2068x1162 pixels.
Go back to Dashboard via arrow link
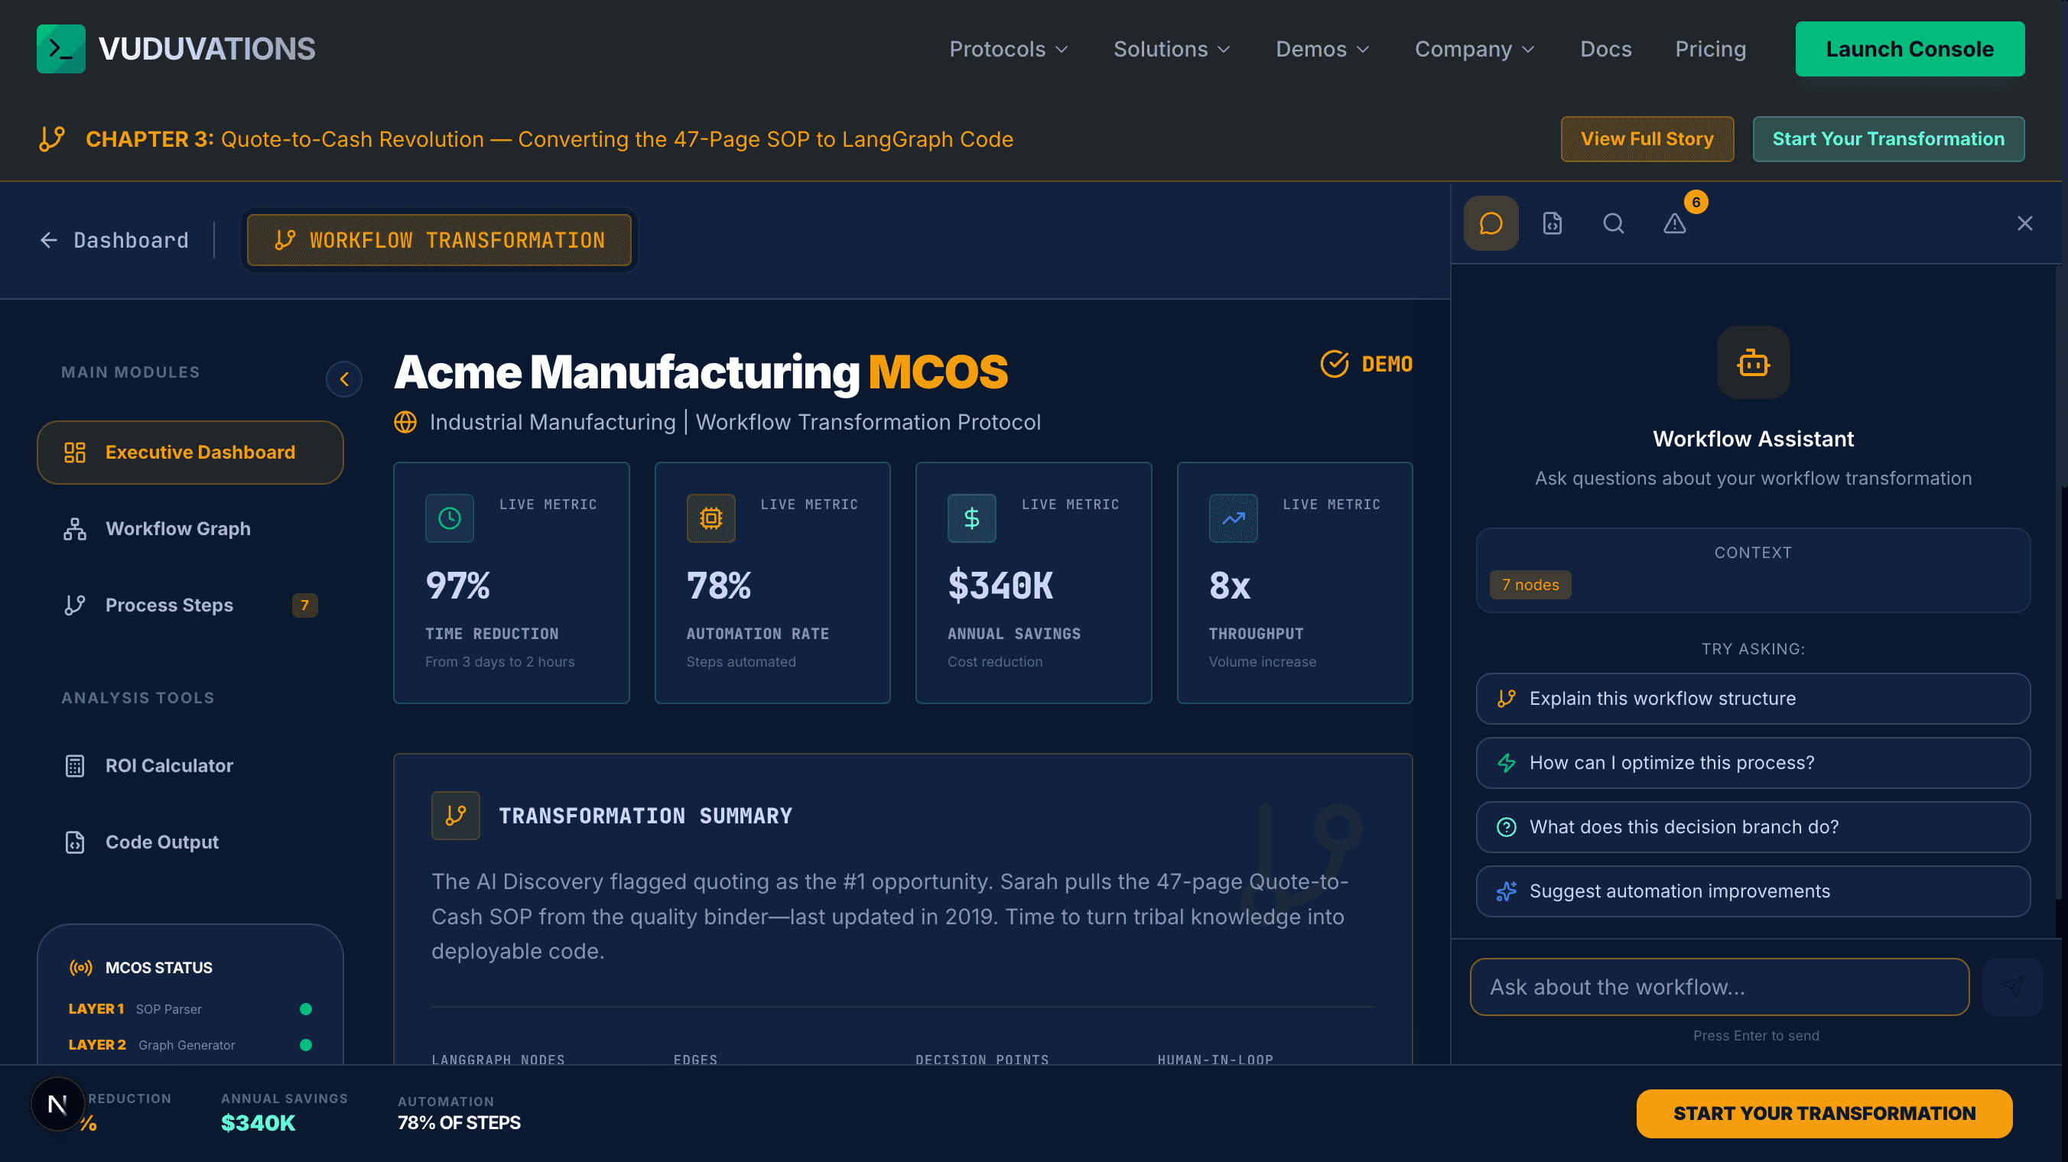pyautogui.click(x=115, y=240)
